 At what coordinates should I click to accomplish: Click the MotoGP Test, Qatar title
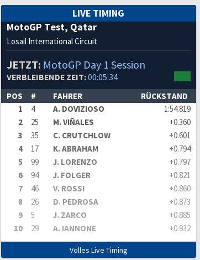click(x=52, y=28)
